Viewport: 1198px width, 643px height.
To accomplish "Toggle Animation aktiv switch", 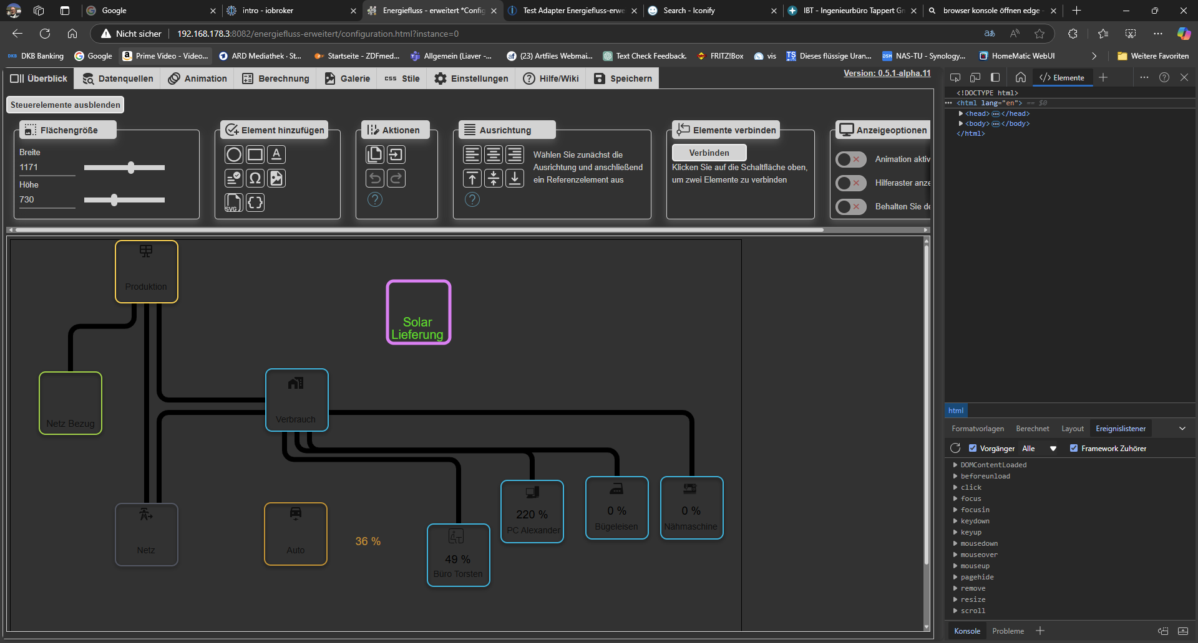I will 851,160.
